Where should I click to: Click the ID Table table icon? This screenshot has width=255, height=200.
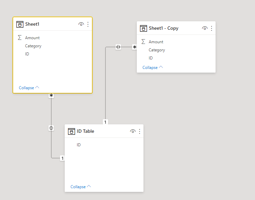71,131
